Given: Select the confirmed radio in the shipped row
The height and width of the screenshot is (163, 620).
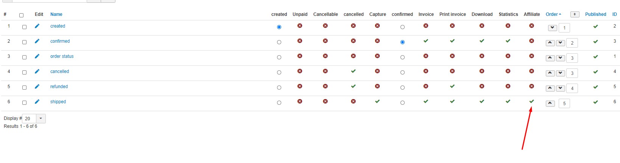Looking at the screenshot, I should pos(402,102).
